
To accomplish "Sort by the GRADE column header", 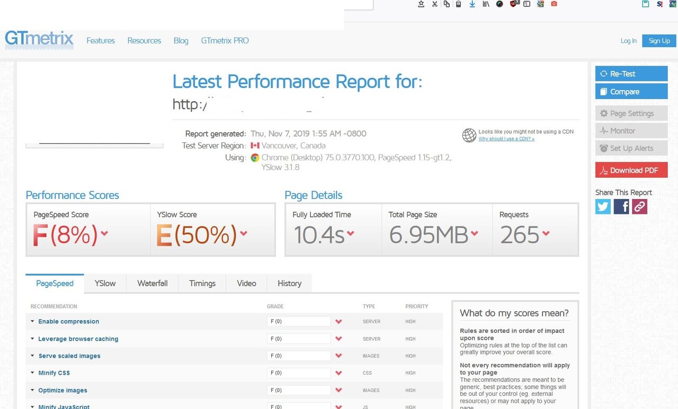I will pos(275,306).
